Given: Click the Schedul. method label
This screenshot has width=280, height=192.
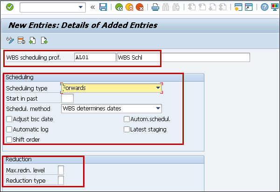Looking at the screenshot, I should click(x=28, y=109).
